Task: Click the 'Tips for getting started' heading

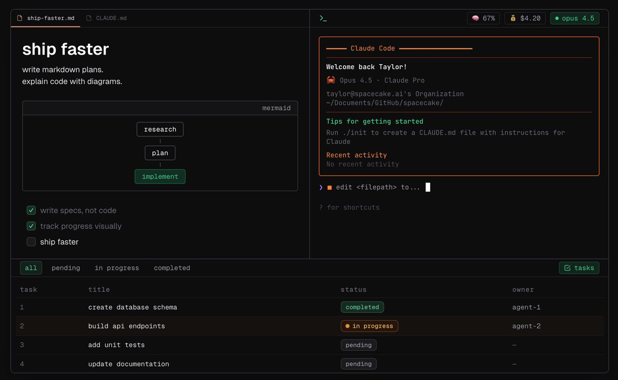Action: coord(375,122)
